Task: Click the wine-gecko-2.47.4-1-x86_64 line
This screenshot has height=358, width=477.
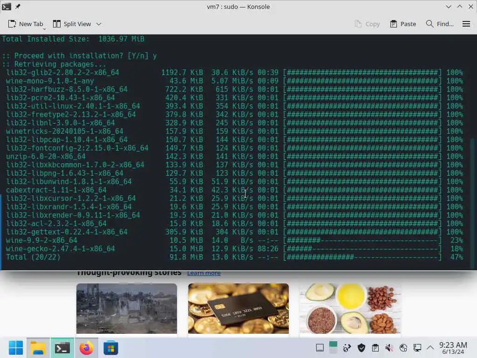Action: pos(235,249)
